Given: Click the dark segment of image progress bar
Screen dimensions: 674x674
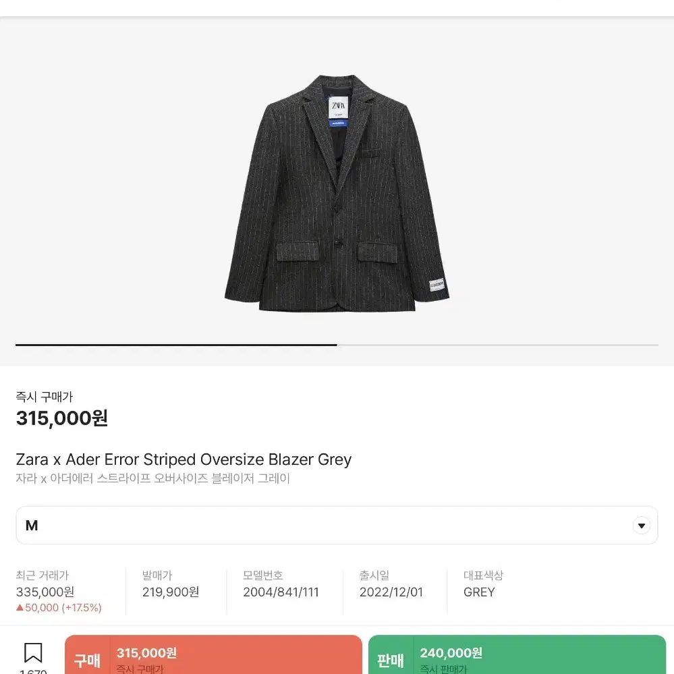Looking at the screenshot, I should click(176, 345).
